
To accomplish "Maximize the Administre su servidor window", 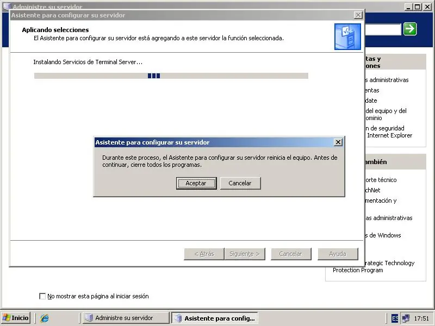I will (417, 7).
